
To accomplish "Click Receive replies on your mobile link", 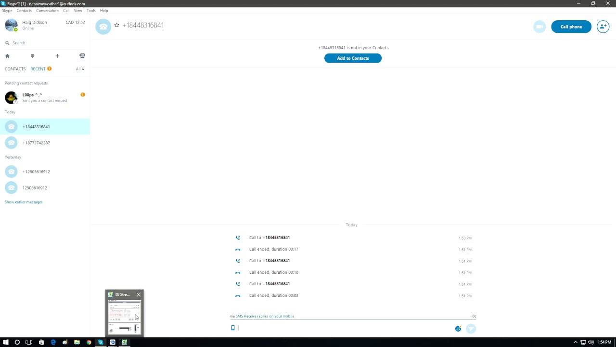I will 269,316.
